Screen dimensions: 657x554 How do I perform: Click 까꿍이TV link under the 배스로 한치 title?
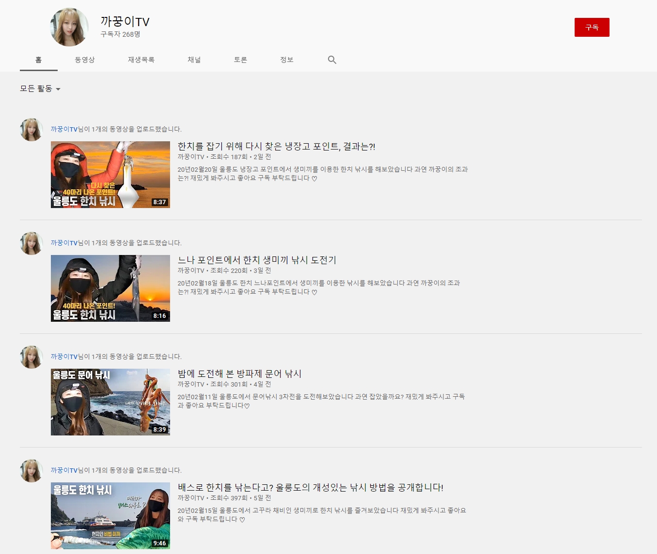click(x=191, y=498)
